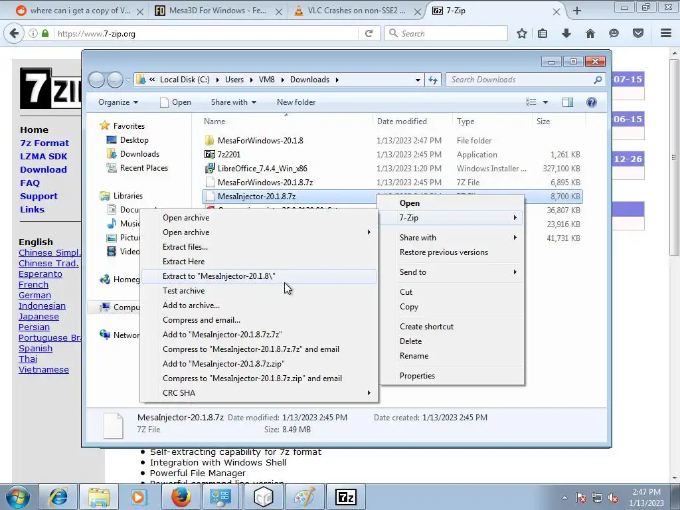Click Add to archive... entry

259,305
